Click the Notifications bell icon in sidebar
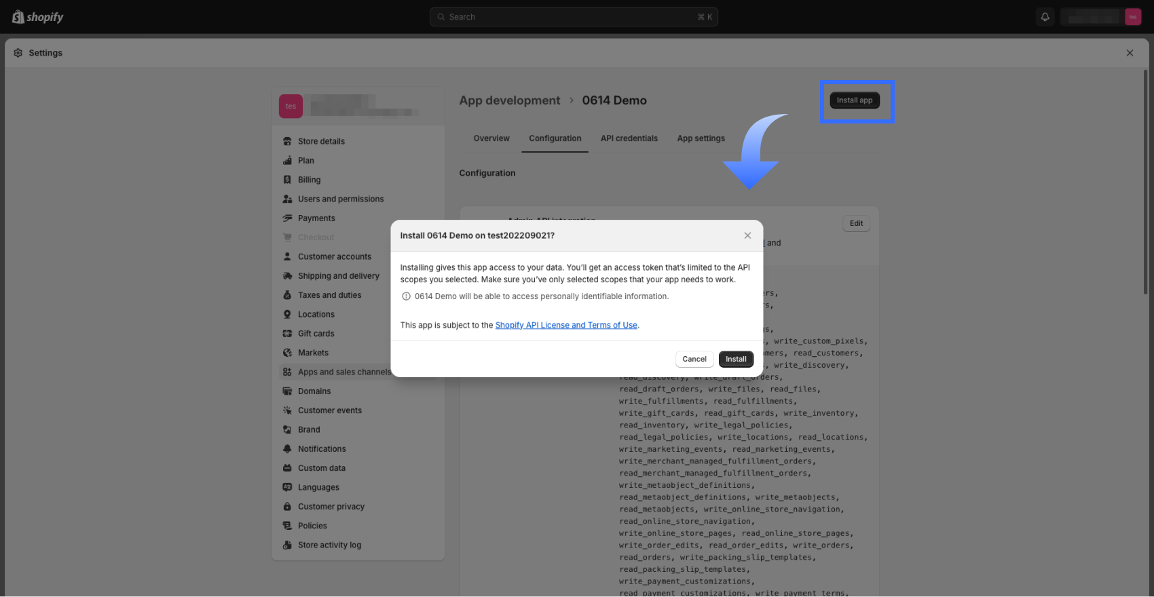 click(287, 449)
